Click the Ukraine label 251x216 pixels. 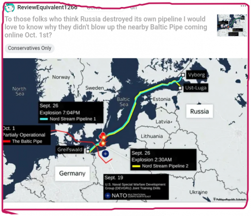click(198, 192)
